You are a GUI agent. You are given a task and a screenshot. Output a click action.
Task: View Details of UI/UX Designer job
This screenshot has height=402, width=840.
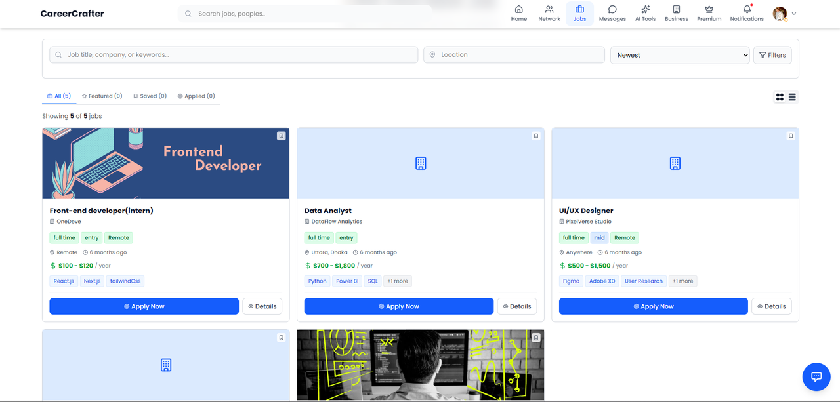[772, 306]
